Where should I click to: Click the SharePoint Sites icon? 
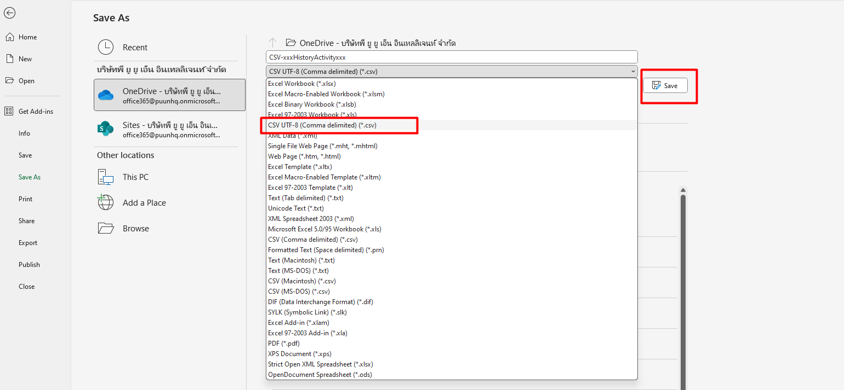(105, 129)
